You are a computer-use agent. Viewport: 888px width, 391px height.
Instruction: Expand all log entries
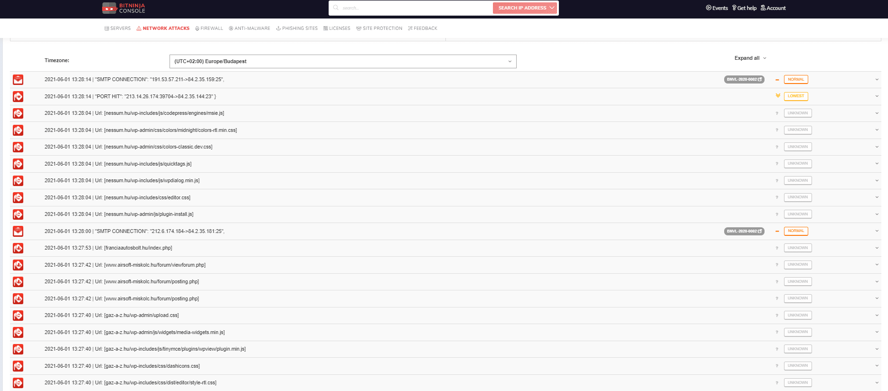[x=750, y=58]
